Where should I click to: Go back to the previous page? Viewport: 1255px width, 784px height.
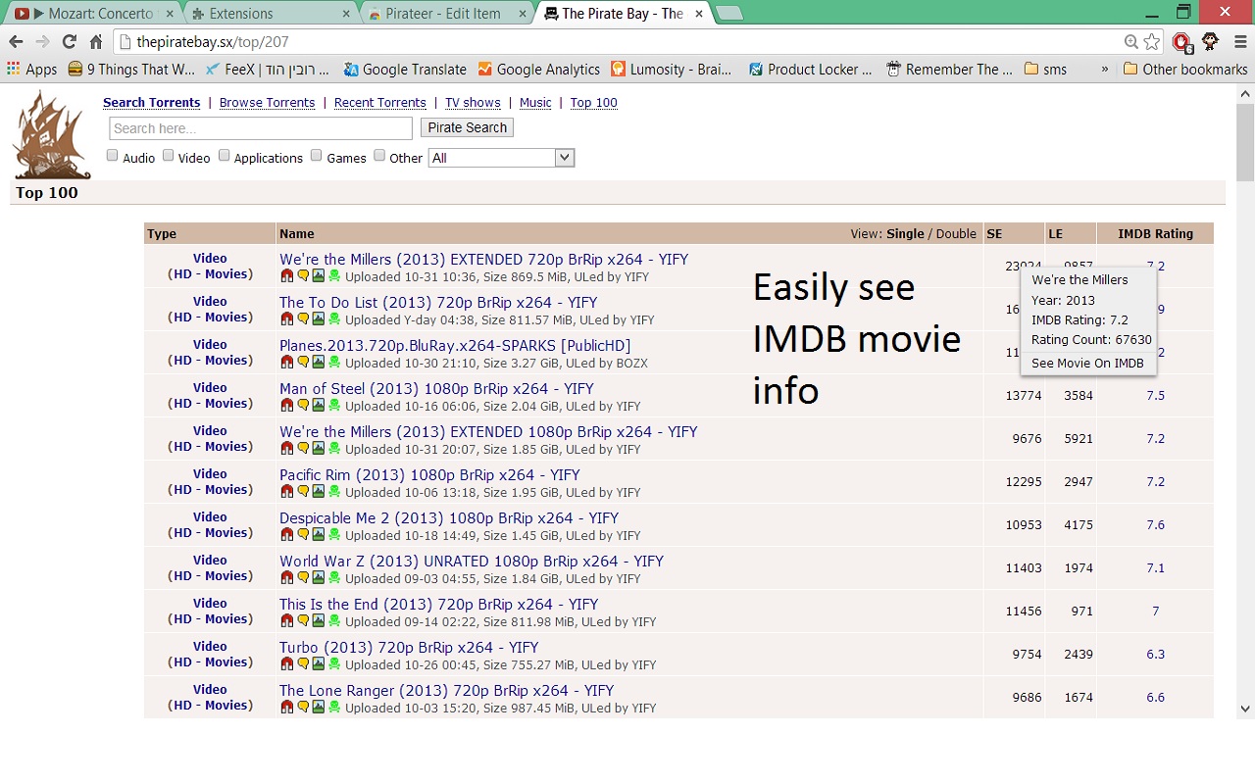[16, 42]
